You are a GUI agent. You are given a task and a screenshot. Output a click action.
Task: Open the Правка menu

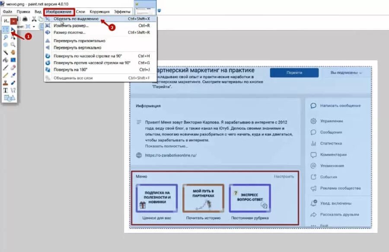[x=23, y=12]
